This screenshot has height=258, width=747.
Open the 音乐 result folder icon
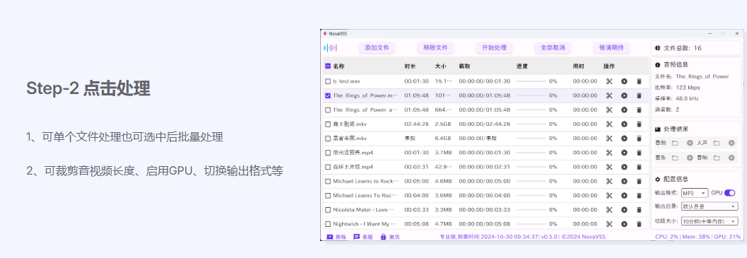[675, 158]
